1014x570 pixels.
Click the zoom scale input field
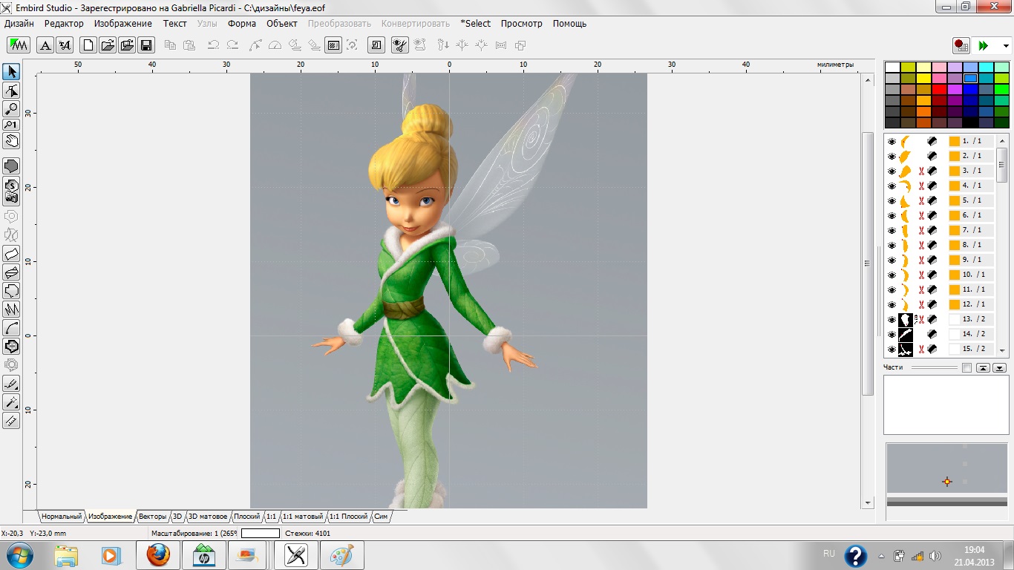[260, 533]
